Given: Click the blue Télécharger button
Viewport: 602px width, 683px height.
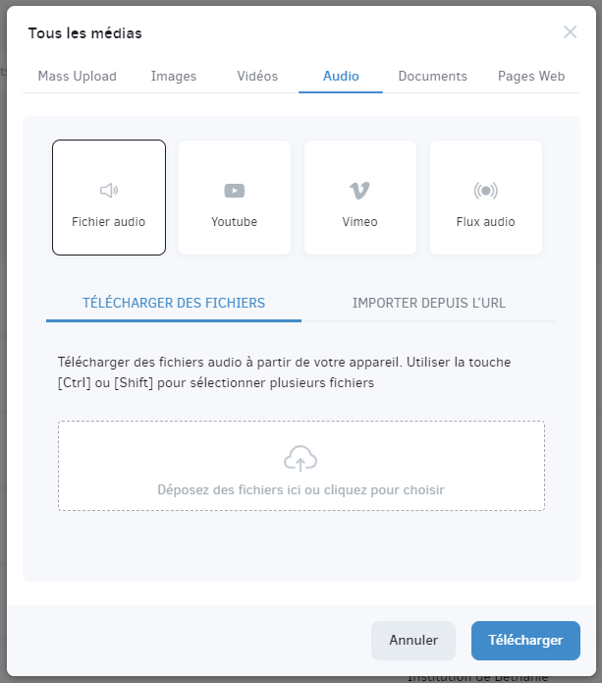Looking at the screenshot, I should pyautogui.click(x=525, y=641).
